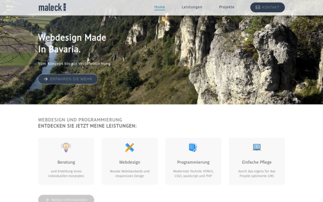Image resolution: width=323 pixels, height=202 pixels.
Task: Click the arrow icon in ERFAHREN SIE MEHR
Action: coord(46,79)
